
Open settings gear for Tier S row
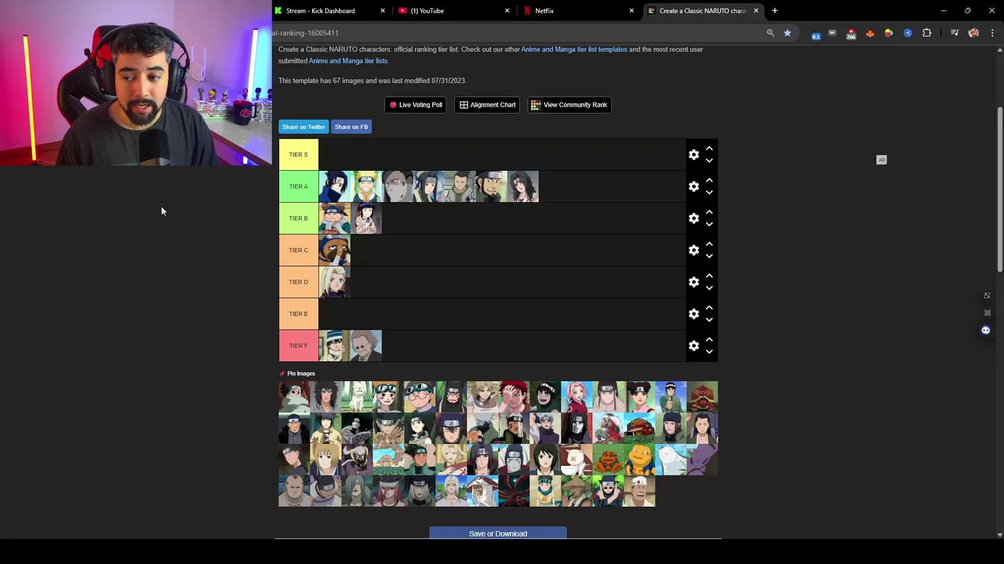(693, 154)
